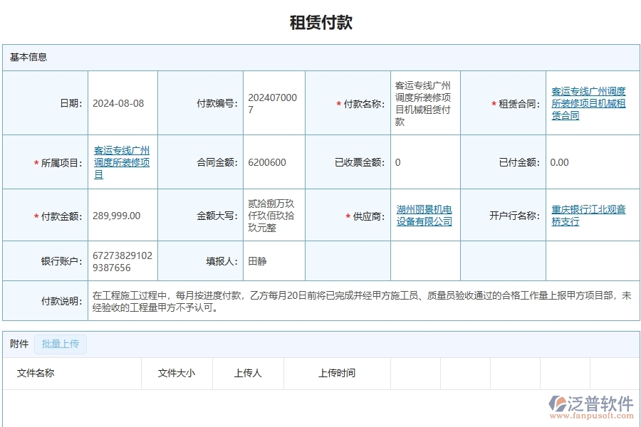
Task: Click the 租赁付款 page title
Action: coord(320,21)
